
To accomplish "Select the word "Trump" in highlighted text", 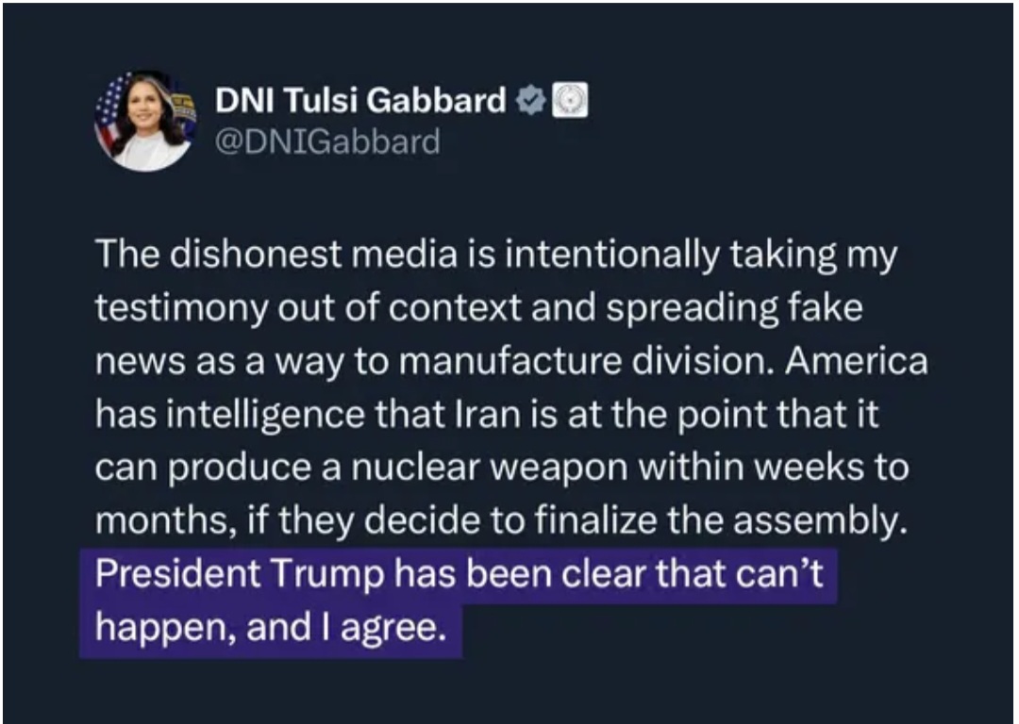I will point(326,574).
